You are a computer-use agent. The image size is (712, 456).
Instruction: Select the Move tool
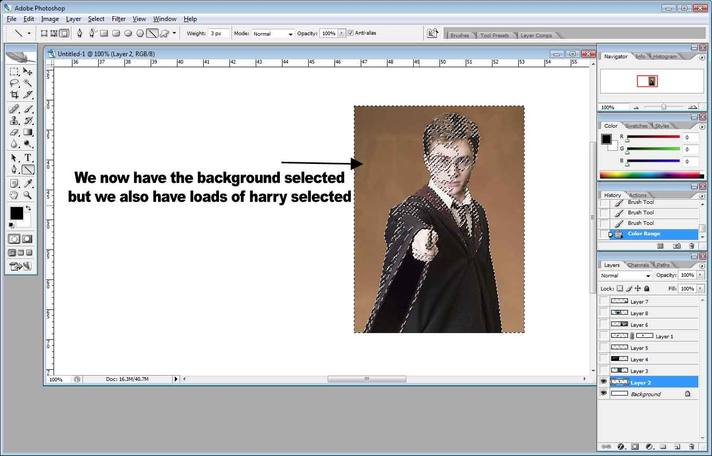tap(28, 71)
